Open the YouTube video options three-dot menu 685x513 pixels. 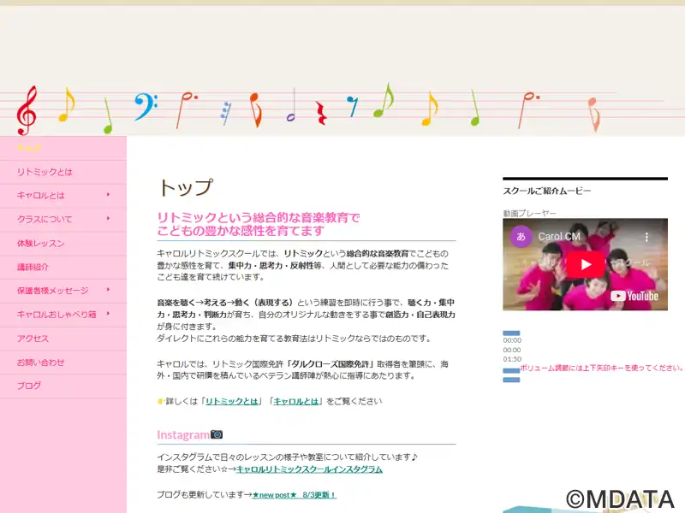click(x=653, y=236)
